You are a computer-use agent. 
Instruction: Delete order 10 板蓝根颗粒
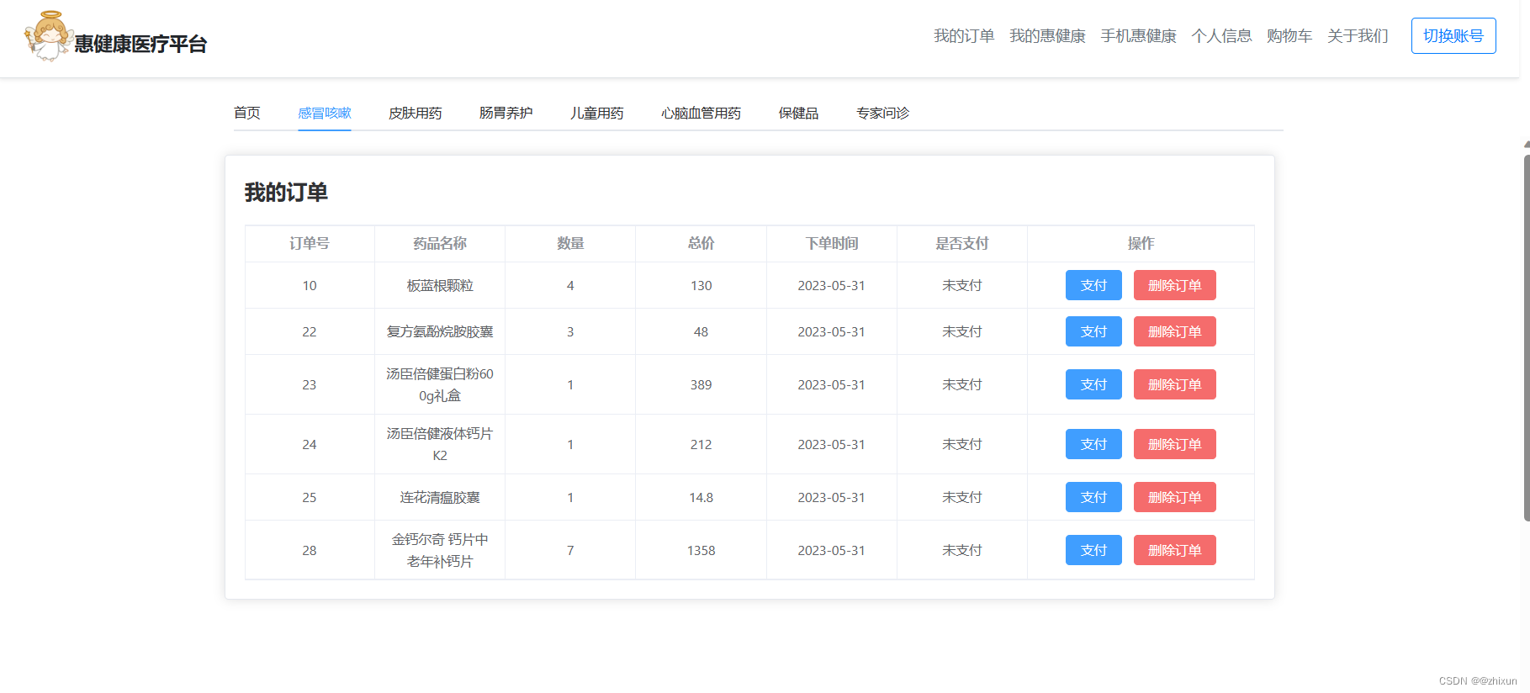point(1175,285)
